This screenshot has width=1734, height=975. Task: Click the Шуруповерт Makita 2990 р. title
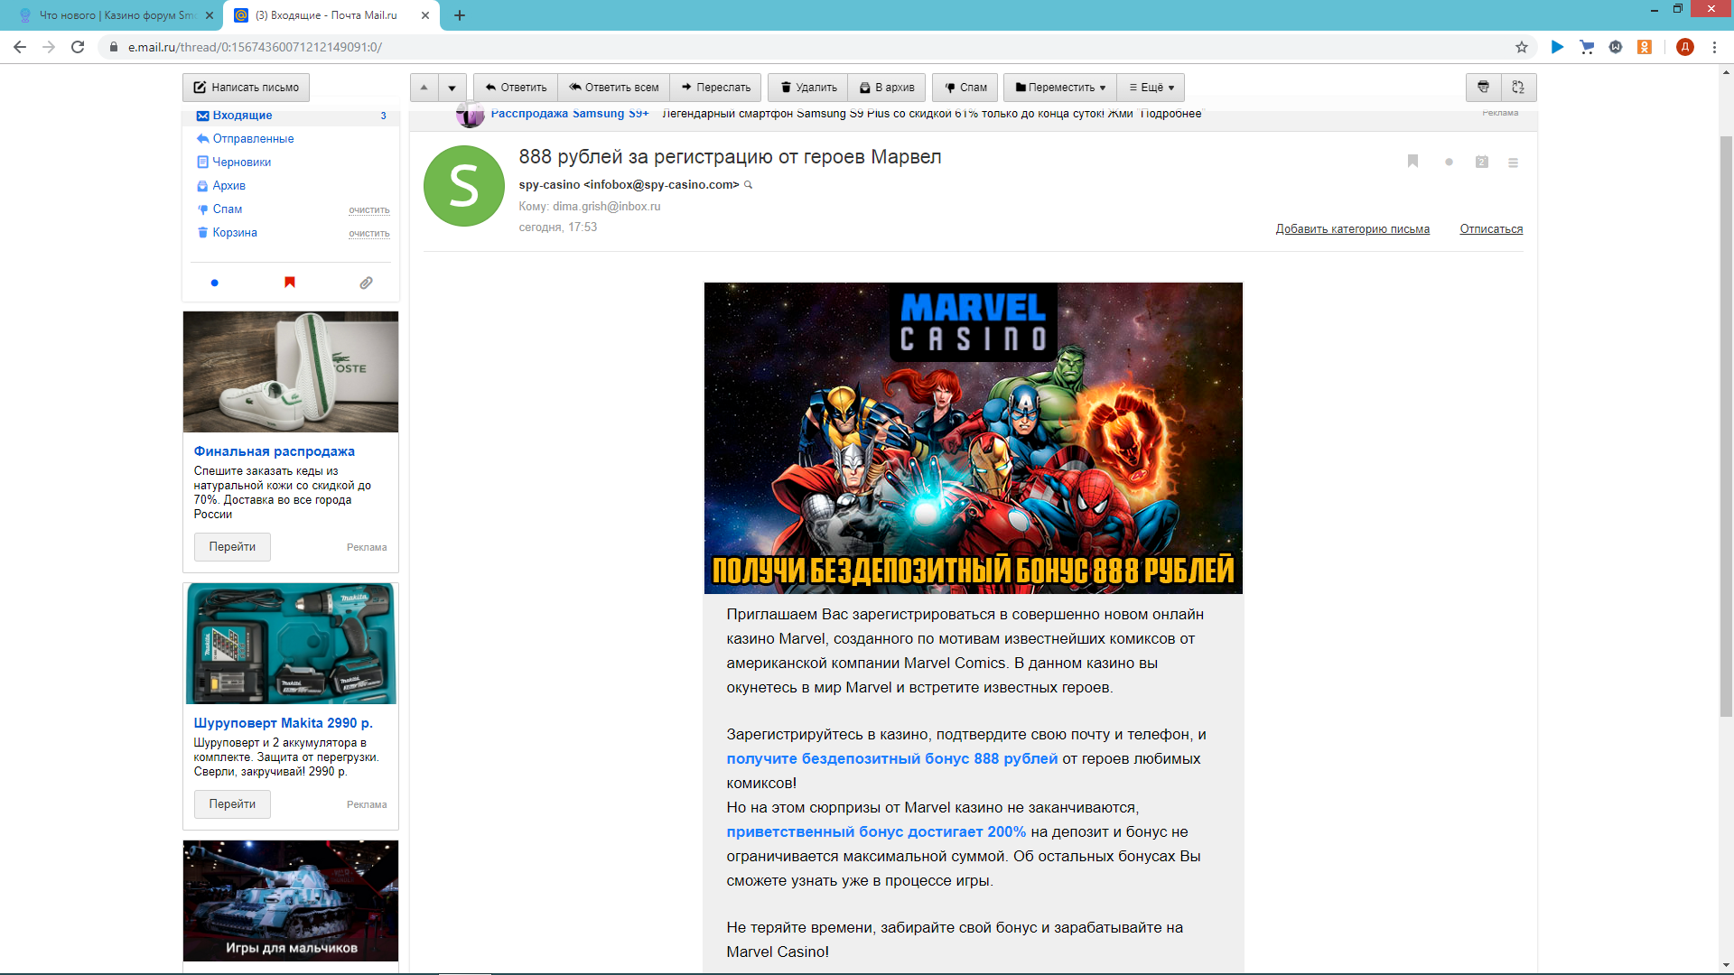click(x=283, y=723)
